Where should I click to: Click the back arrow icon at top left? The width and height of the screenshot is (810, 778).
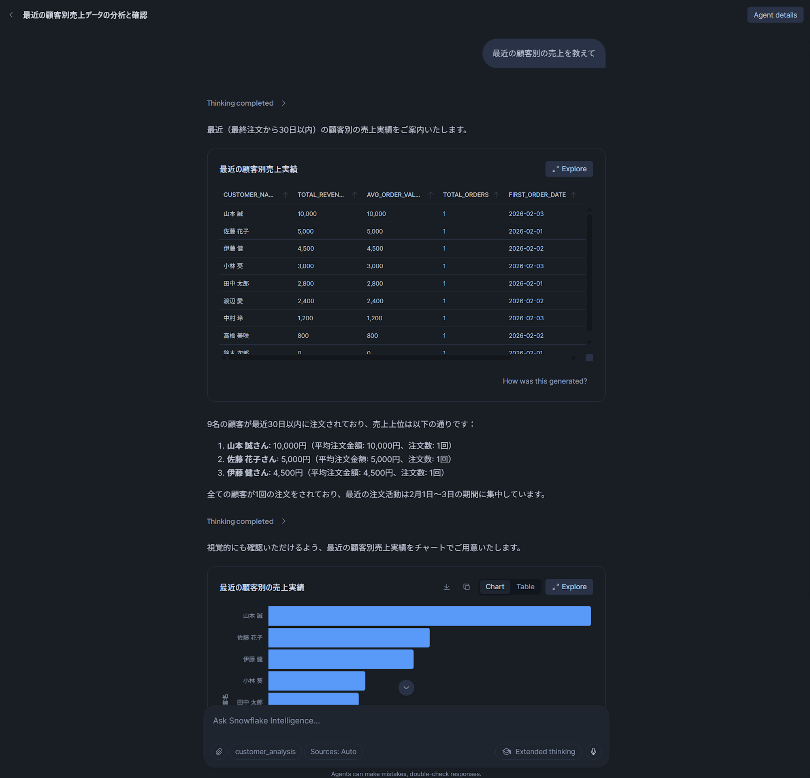point(11,15)
